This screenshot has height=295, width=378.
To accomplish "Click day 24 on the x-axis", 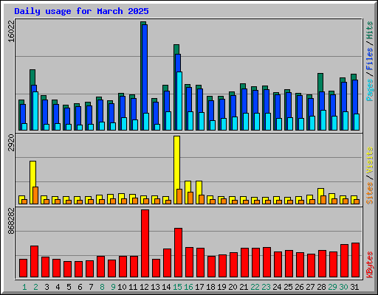I will pos(277,287).
